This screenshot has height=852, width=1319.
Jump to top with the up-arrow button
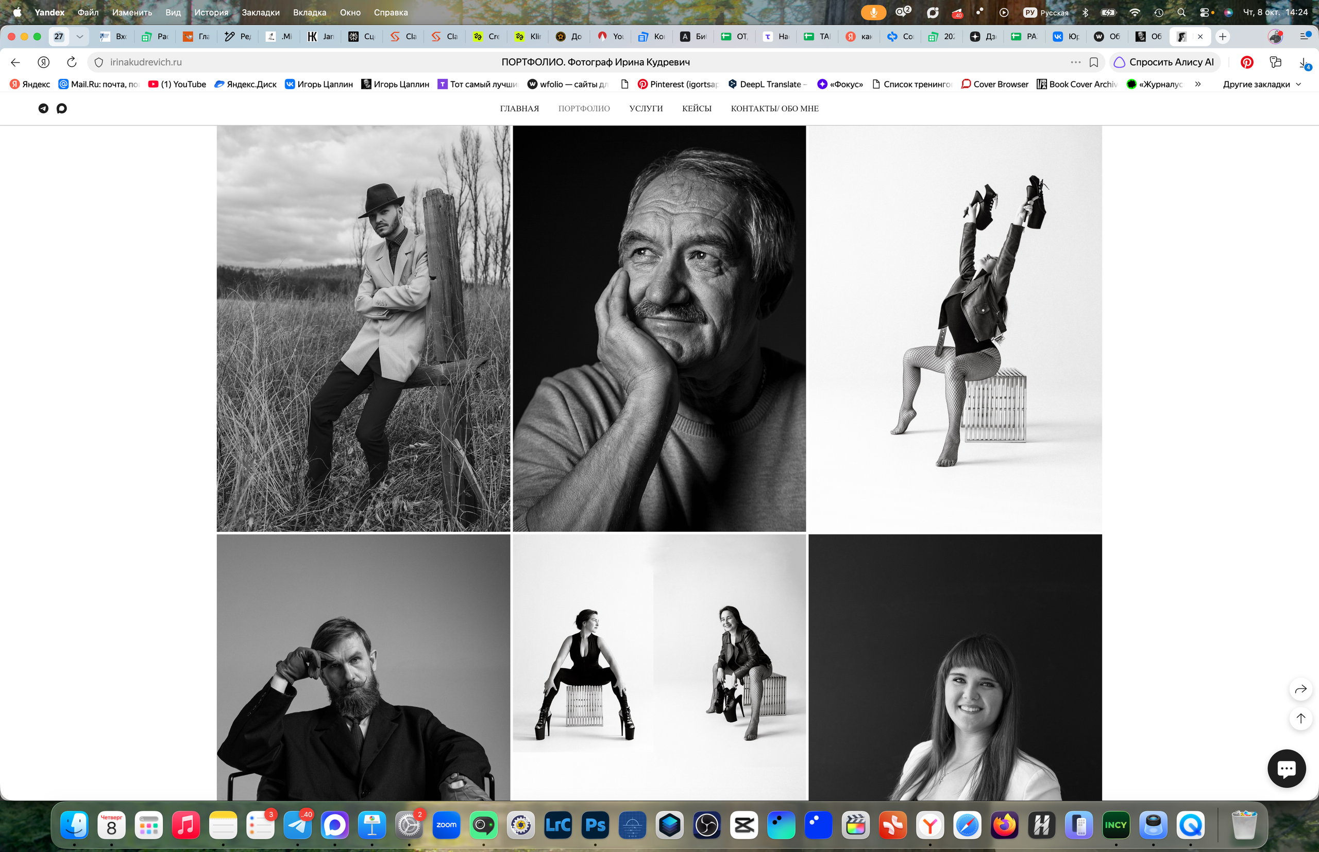[1301, 718]
